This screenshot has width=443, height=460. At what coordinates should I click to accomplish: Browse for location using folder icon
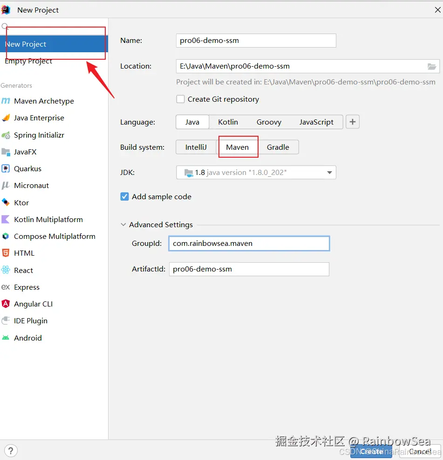431,66
